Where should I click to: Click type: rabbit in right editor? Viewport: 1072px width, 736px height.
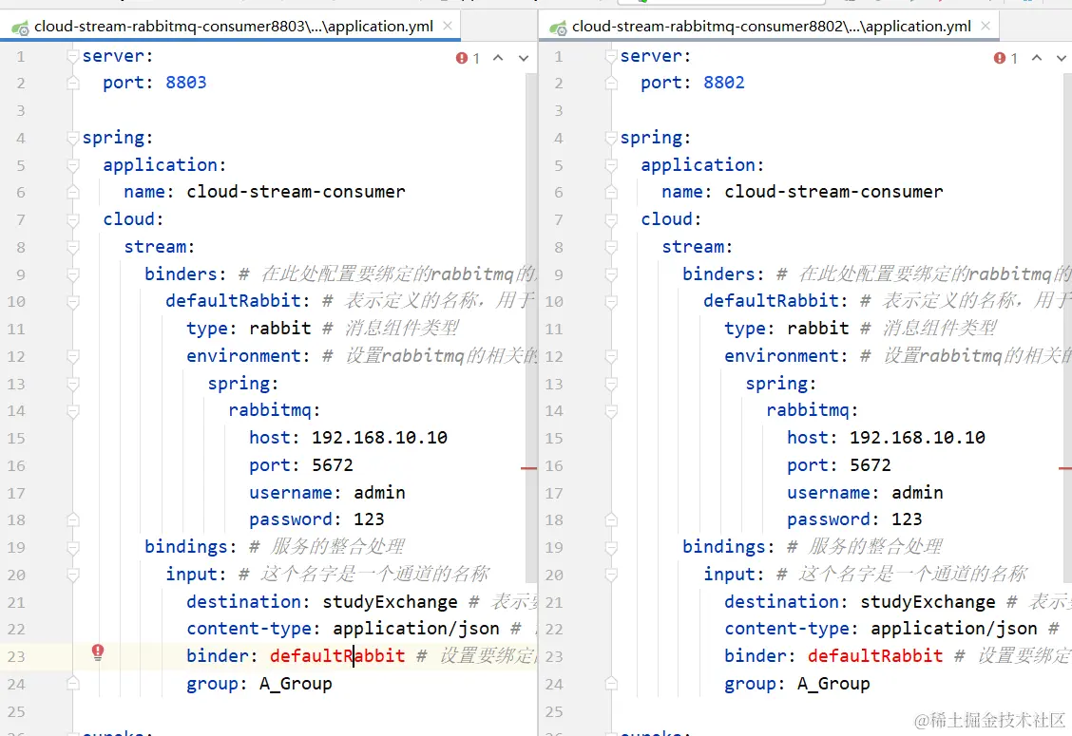coord(787,329)
